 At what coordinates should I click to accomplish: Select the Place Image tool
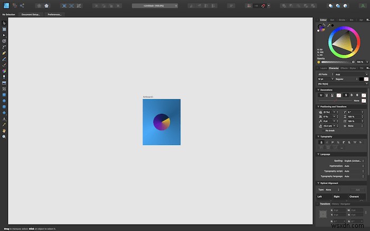[x=4, y=83]
